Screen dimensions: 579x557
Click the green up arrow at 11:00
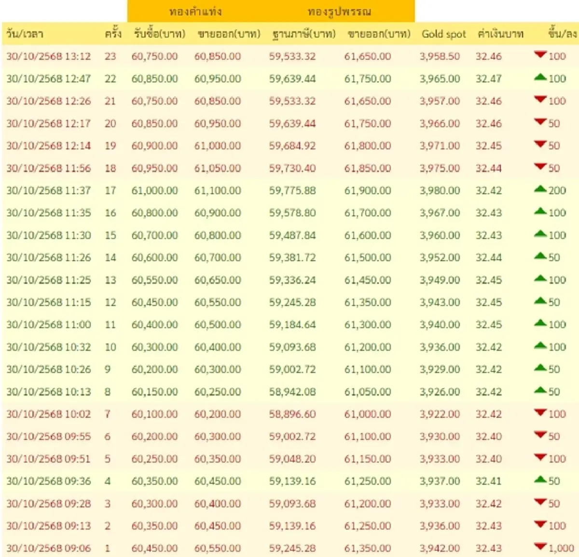pos(540,323)
